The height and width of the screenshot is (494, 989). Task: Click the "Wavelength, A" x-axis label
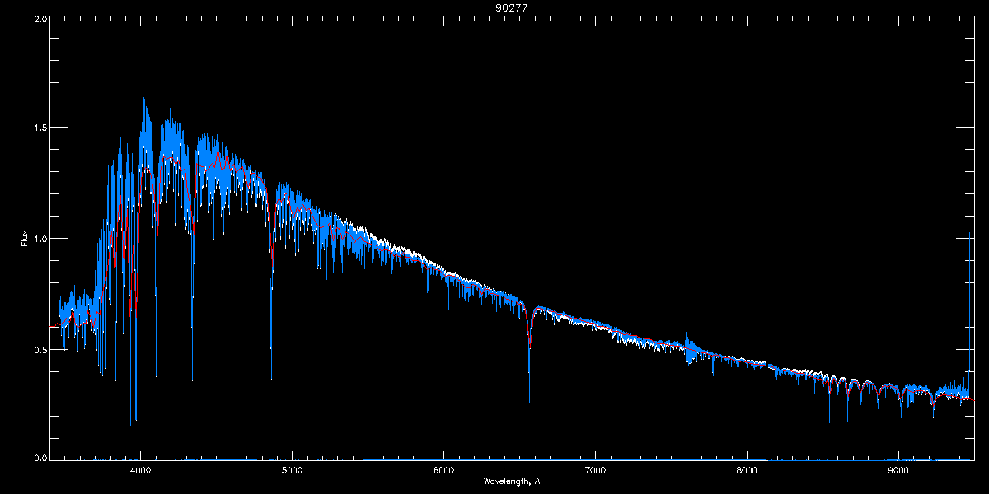click(512, 481)
